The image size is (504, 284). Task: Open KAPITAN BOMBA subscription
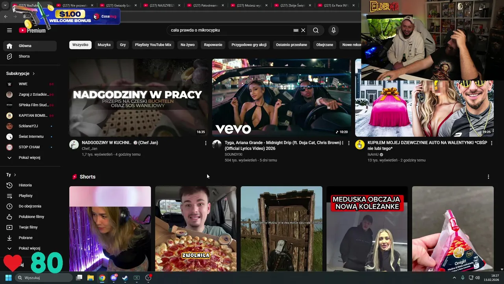tap(30, 116)
